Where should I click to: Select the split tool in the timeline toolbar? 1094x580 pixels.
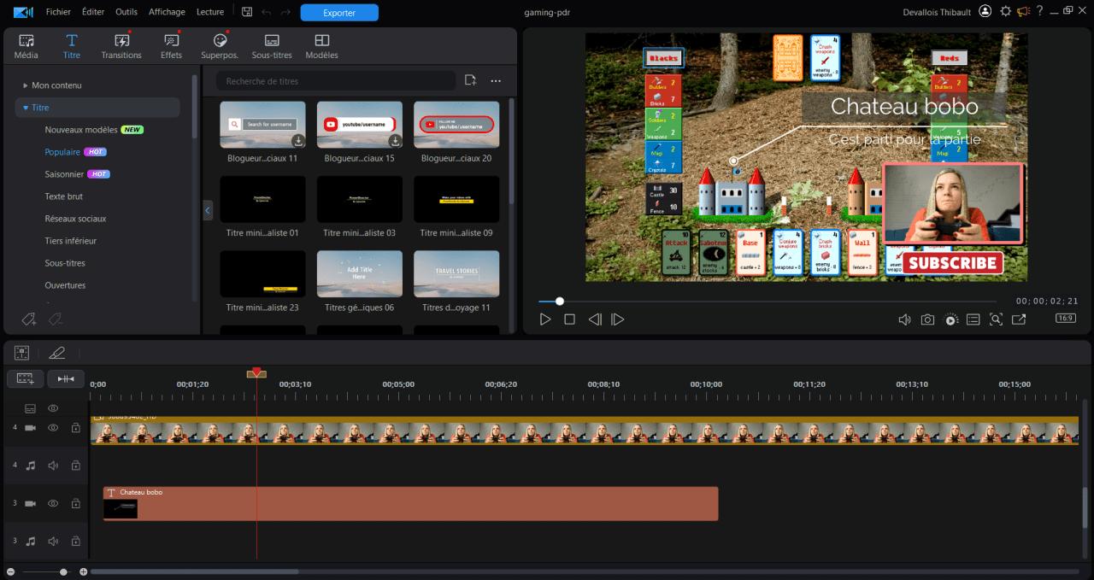coord(66,378)
